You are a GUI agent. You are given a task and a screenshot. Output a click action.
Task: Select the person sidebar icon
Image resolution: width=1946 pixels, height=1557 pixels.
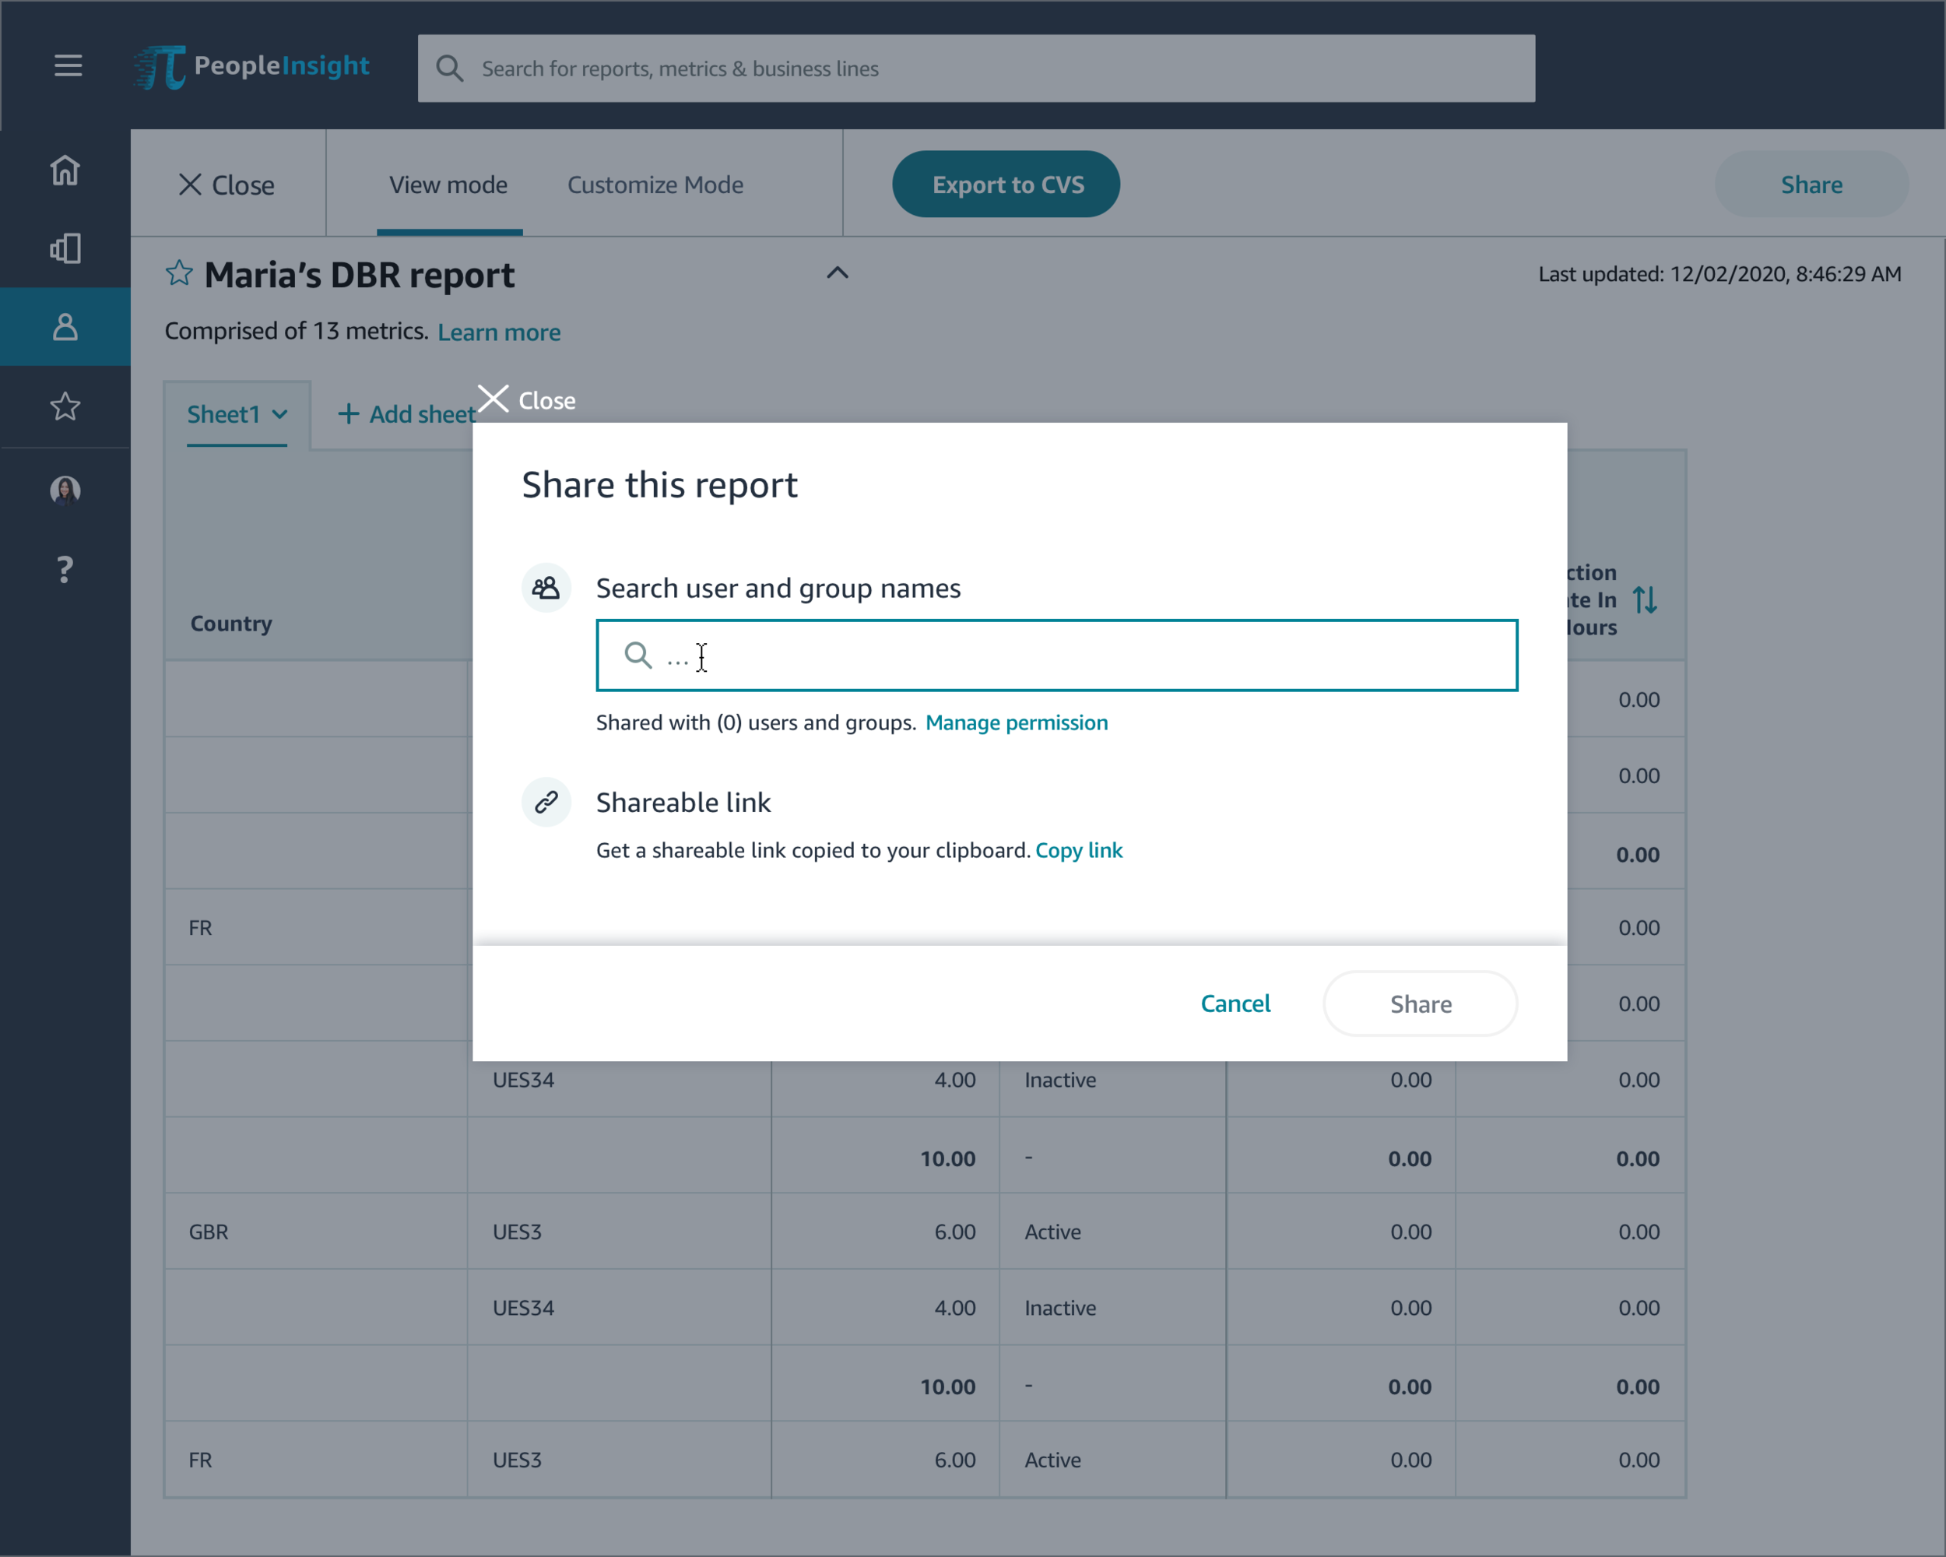point(65,327)
